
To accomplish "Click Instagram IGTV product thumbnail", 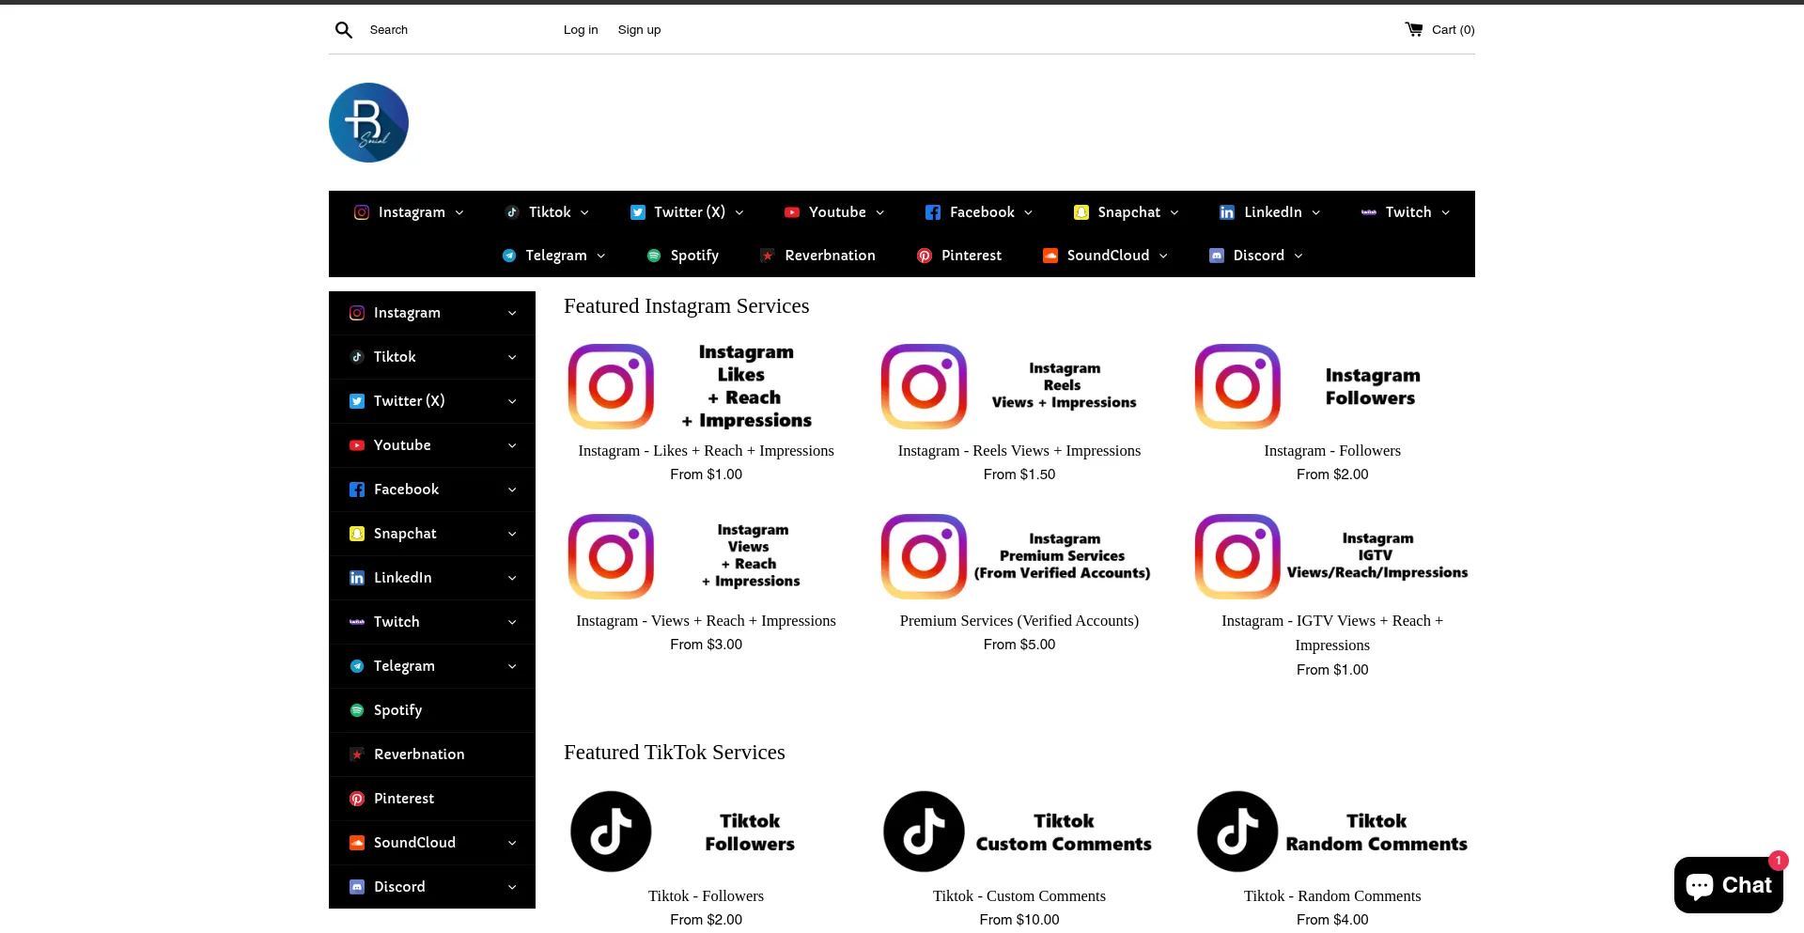I will (1332, 556).
